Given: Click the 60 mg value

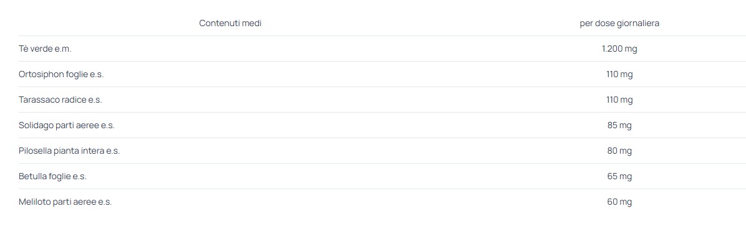Looking at the screenshot, I should click(x=619, y=202).
